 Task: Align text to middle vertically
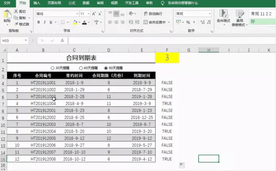116,13
